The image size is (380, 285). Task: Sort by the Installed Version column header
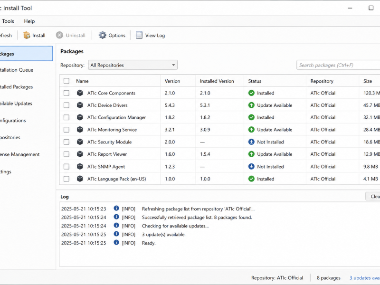pos(217,81)
